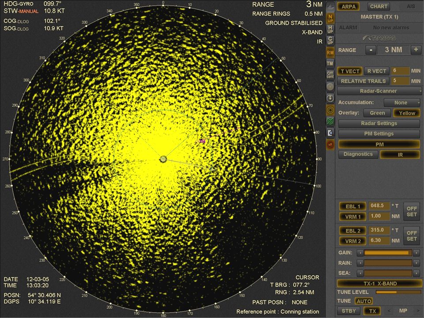Image resolution: width=424 pixels, height=318 pixels.
Task: Open the AIS tab
Action: tap(410, 7)
